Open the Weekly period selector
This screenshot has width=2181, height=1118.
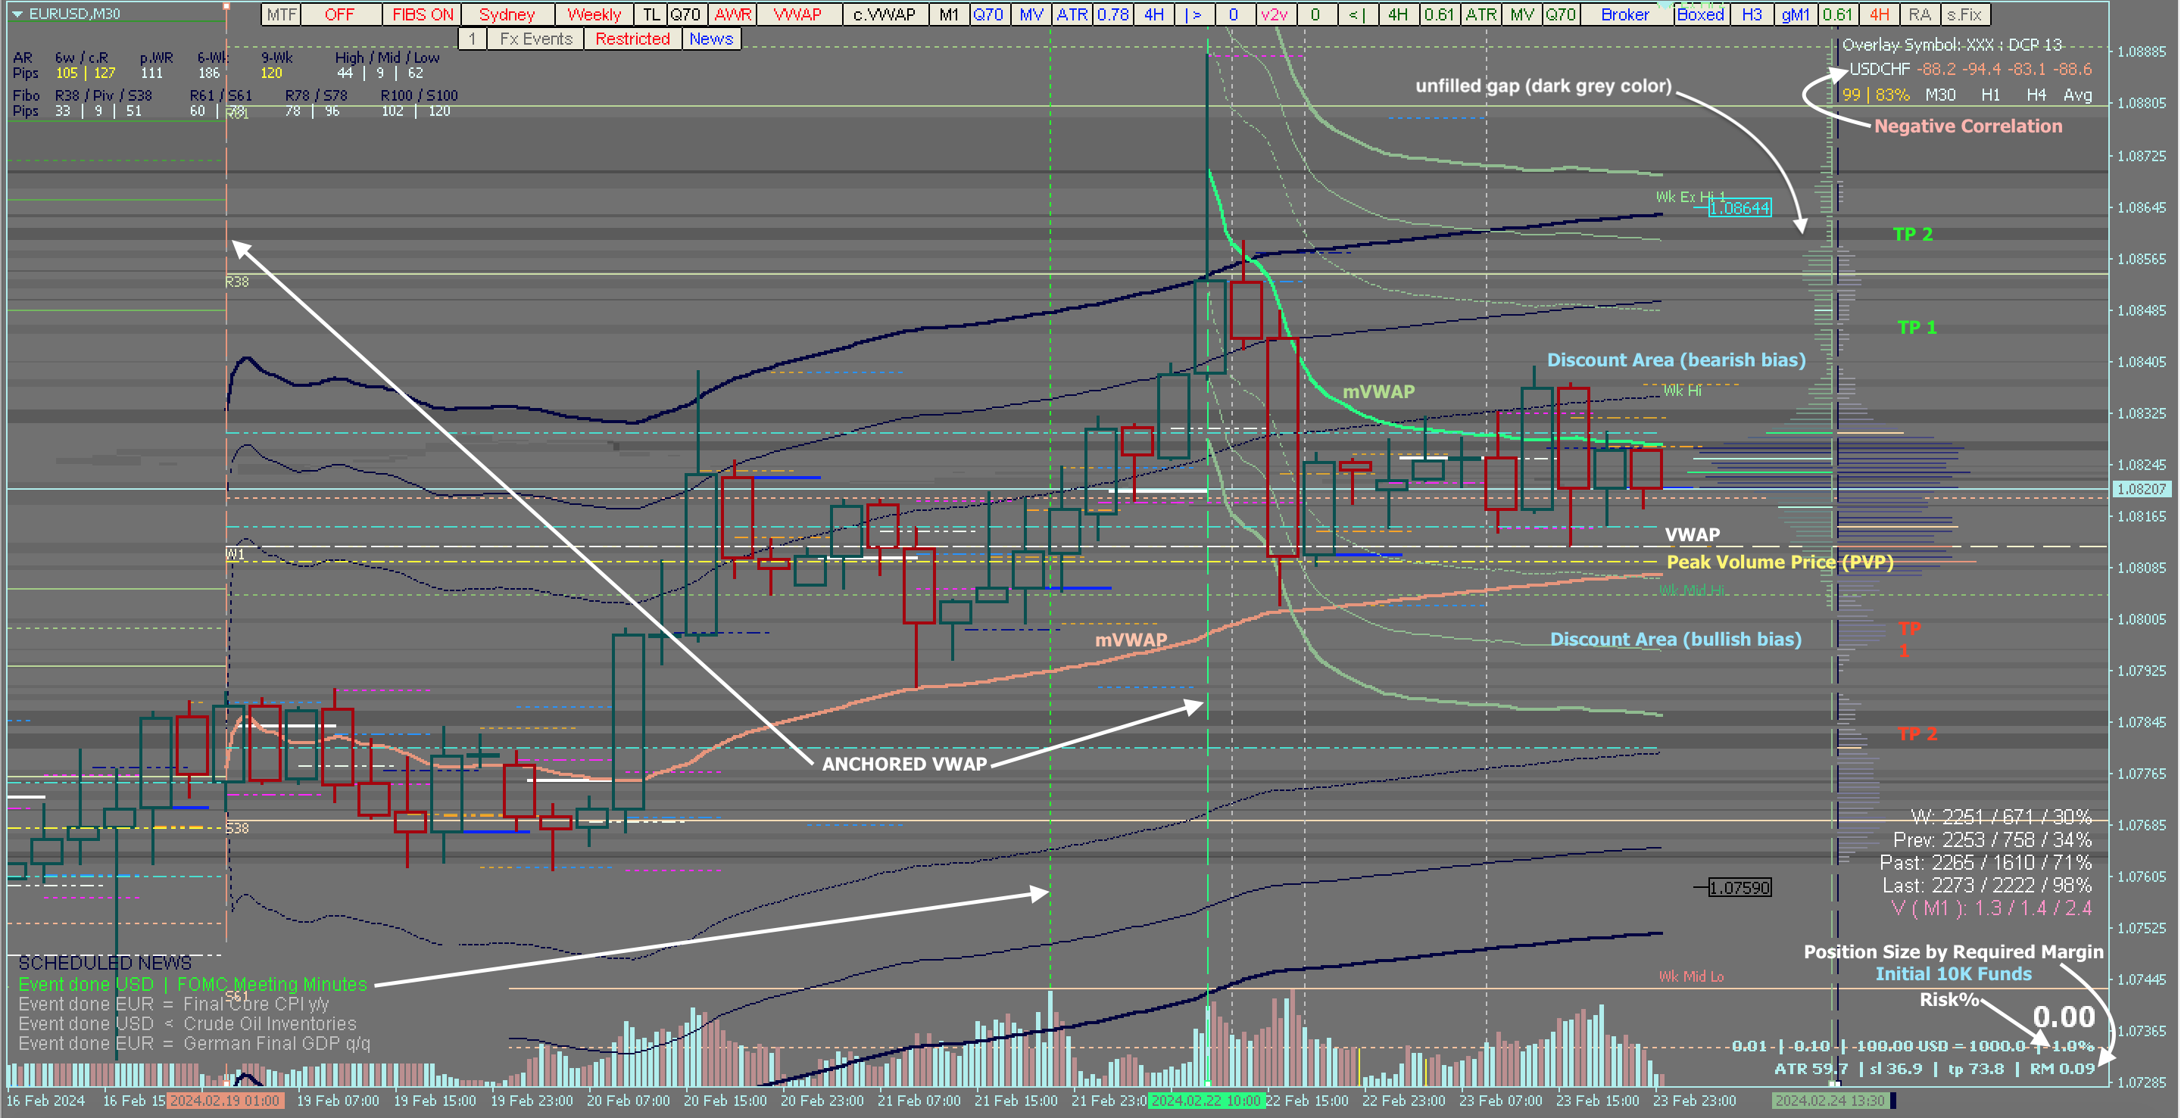tap(594, 14)
